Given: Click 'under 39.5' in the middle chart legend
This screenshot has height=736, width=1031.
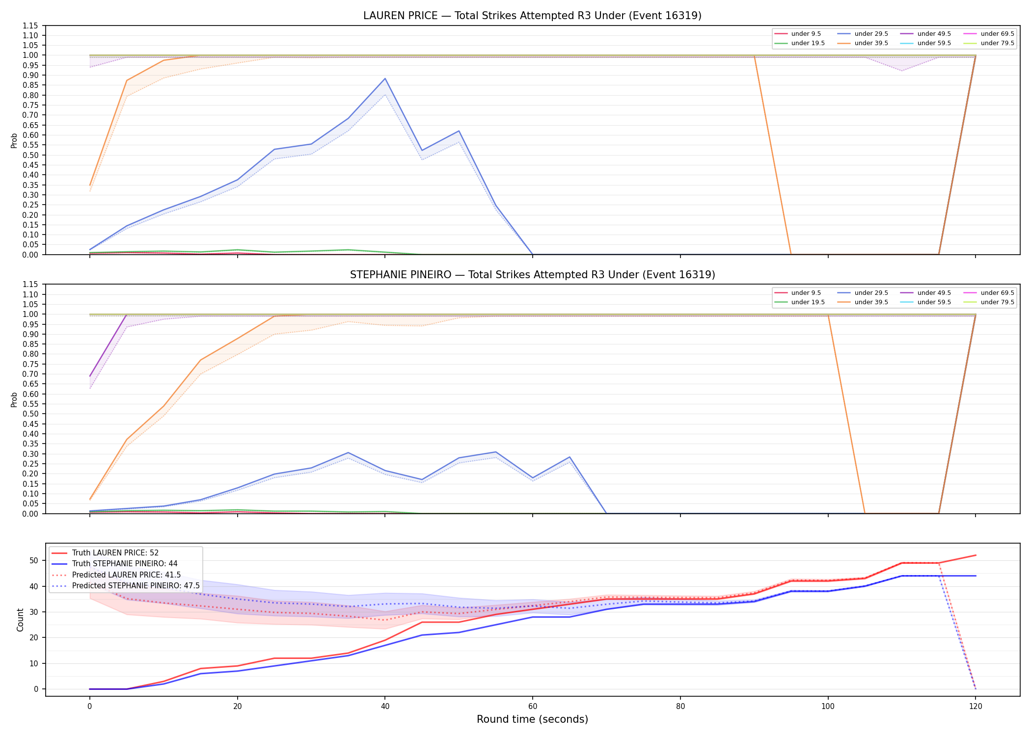Looking at the screenshot, I should [871, 302].
